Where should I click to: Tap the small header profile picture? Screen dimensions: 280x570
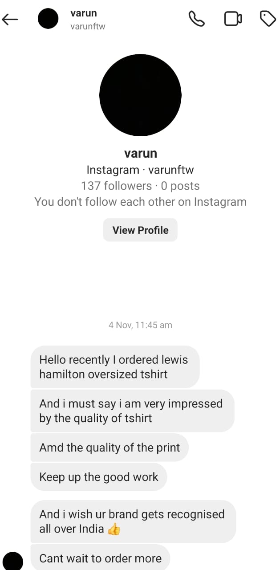coord(48,19)
